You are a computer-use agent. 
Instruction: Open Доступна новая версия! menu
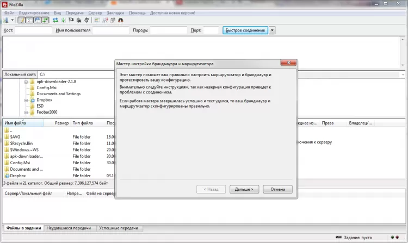coord(172,13)
